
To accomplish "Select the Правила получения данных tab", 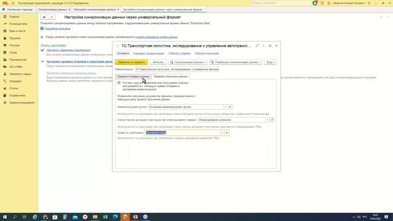I will (x=171, y=76).
